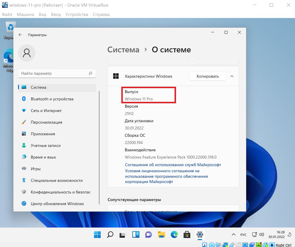The height and width of the screenshot is (247, 295).
Task: Click the Wi-Fi network sidebar icon
Action: pyautogui.click(x=24, y=111)
